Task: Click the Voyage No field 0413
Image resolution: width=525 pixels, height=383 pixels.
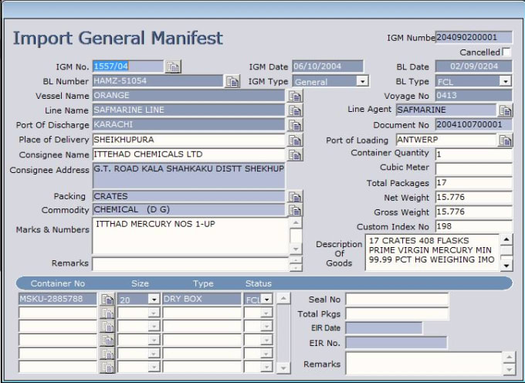Action: [x=474, y=96]
